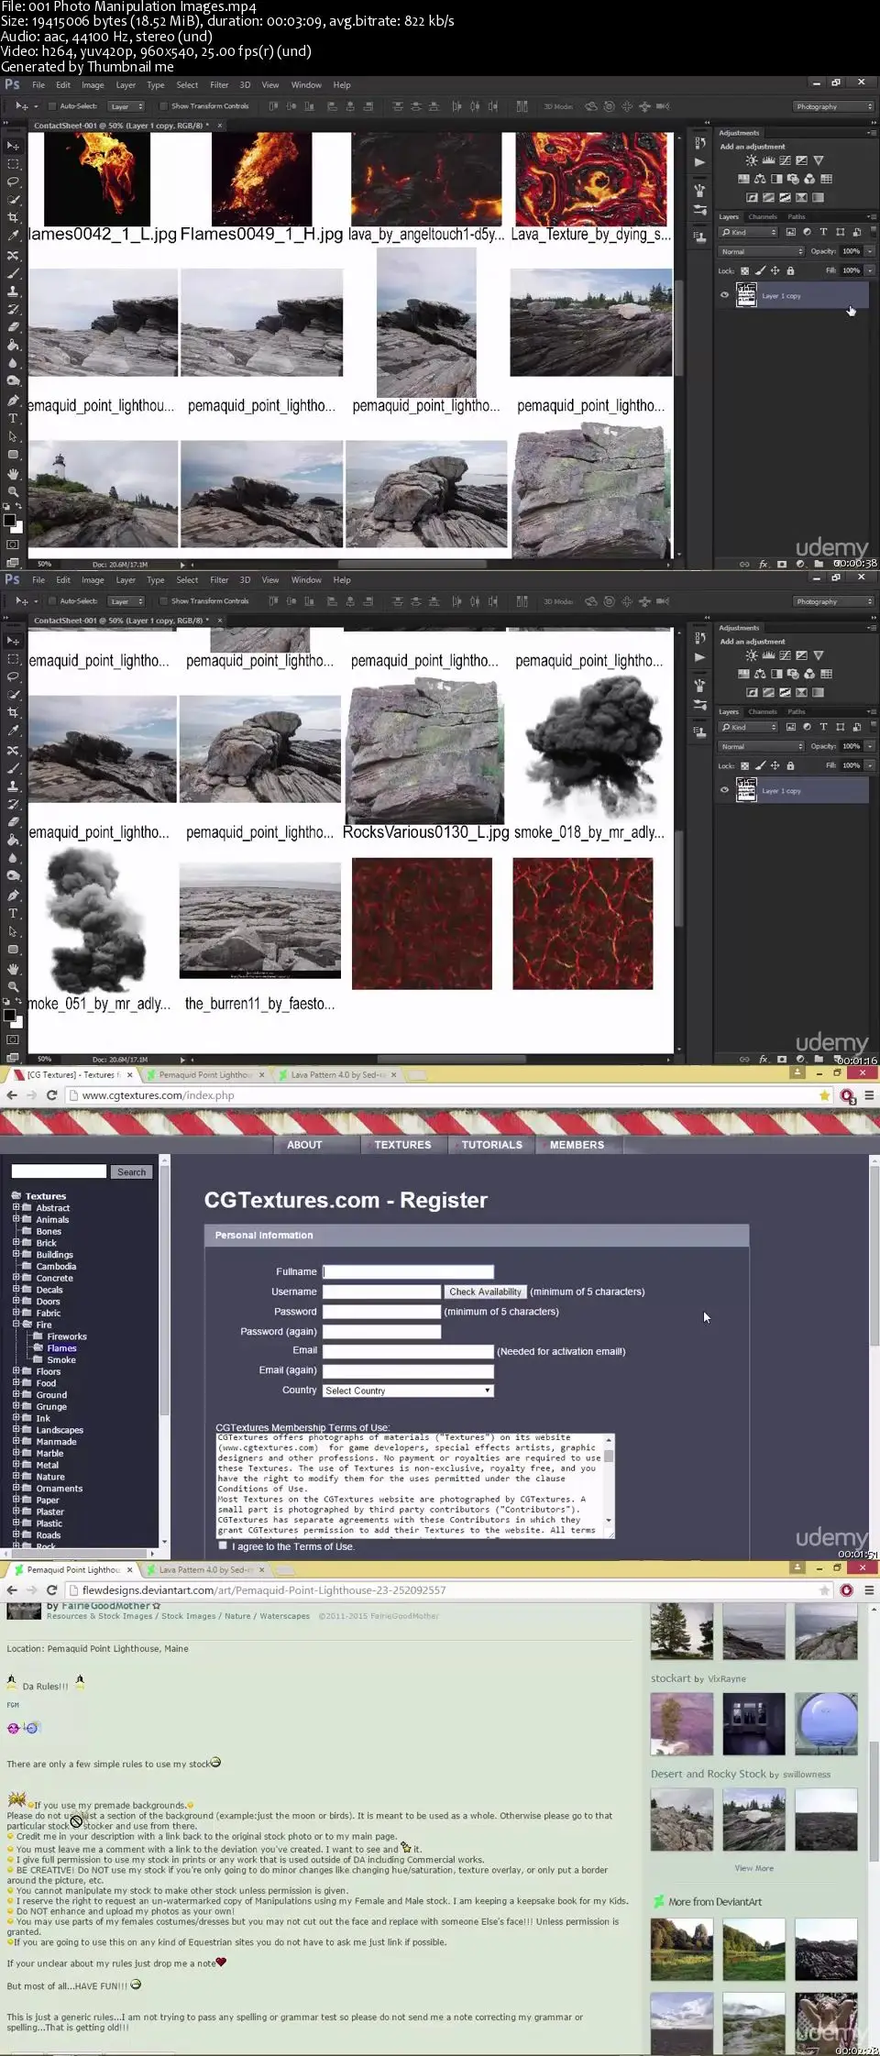Collapse the Fire folder in Textures tree

point(16,1325)
